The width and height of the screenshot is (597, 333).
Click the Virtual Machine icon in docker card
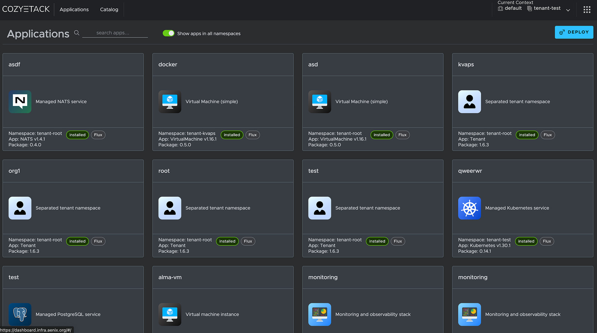click(x=170, y=102)
